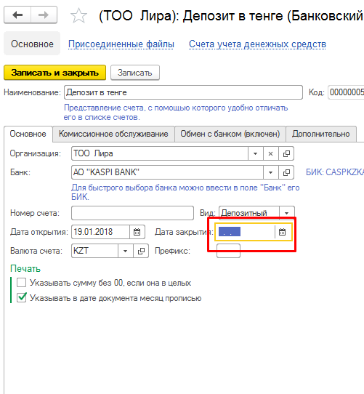Open calendar picker for Дата открытия
Viewport: 364px width, 394px height.
[137, 232]
